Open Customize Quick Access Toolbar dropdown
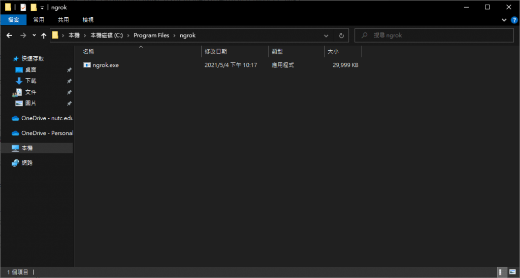 (42, 8)
